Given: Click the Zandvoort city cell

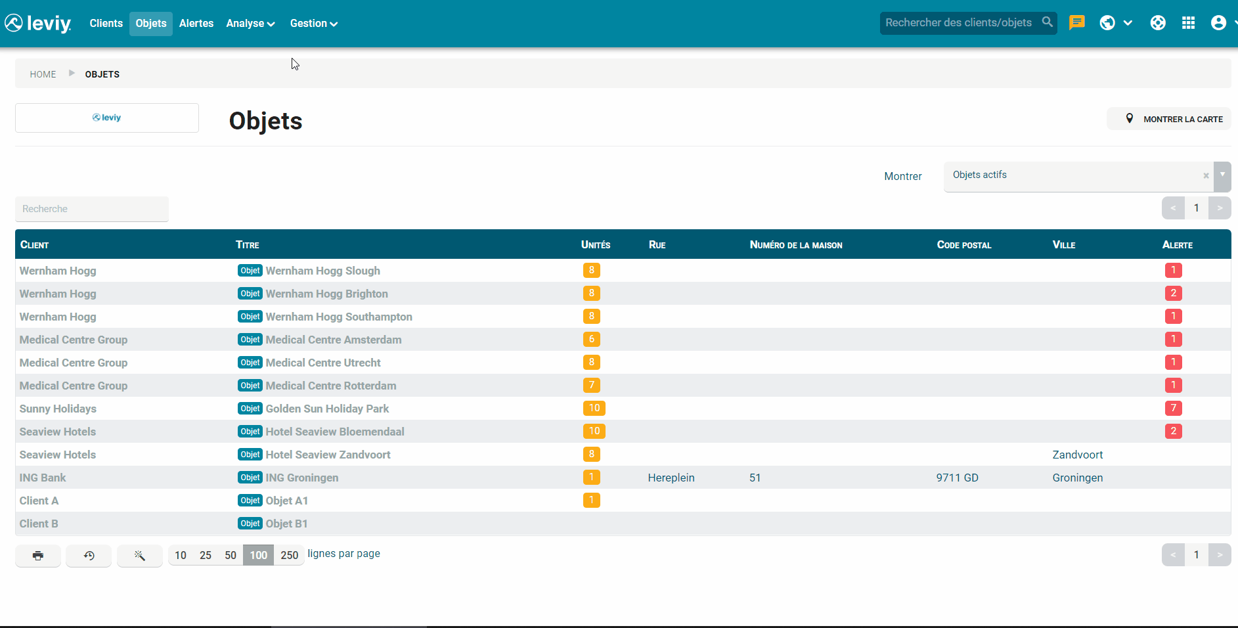Looking at the screenshot, I should [1078, 455].
